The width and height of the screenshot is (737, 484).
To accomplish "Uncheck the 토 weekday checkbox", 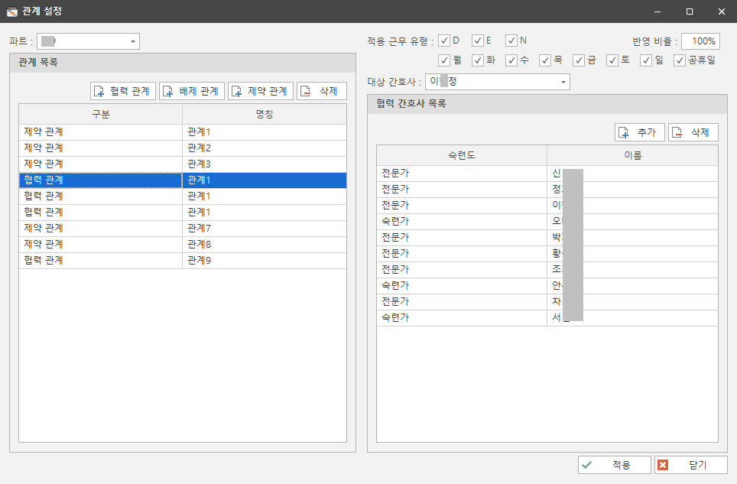I will pyautogui.click(x=612, y=60).
